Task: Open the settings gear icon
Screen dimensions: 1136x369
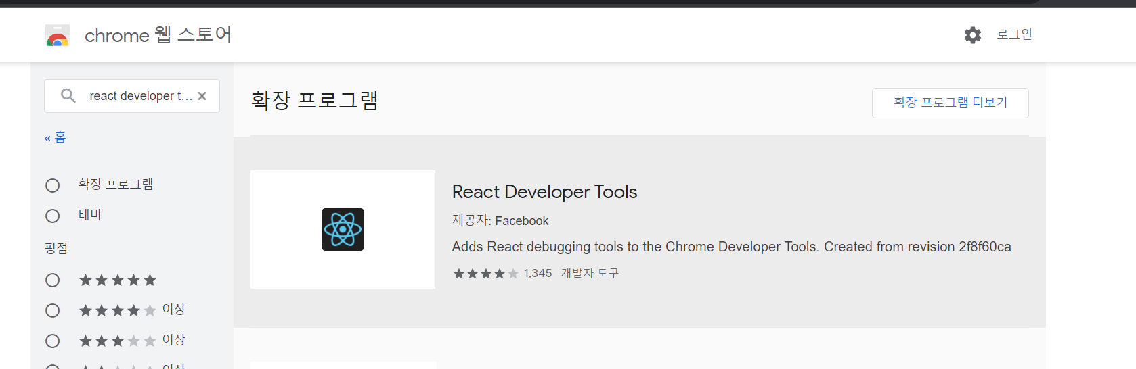Action: 973,35
